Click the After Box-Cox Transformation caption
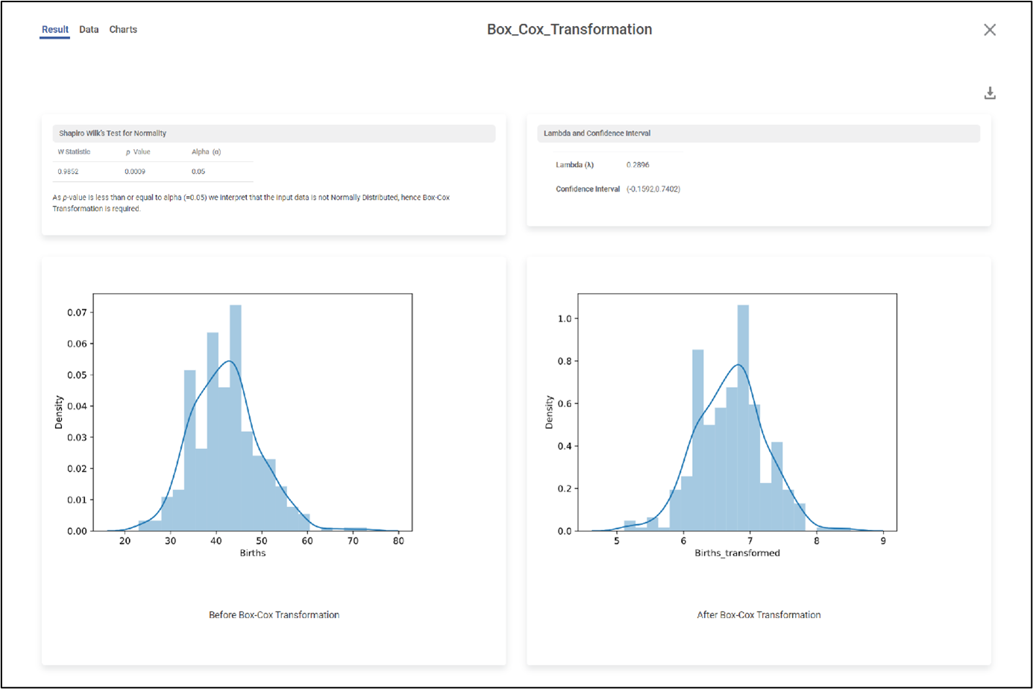Viewport: 1033px width, 689px height. pyautogui.click(x=759, y=615)
